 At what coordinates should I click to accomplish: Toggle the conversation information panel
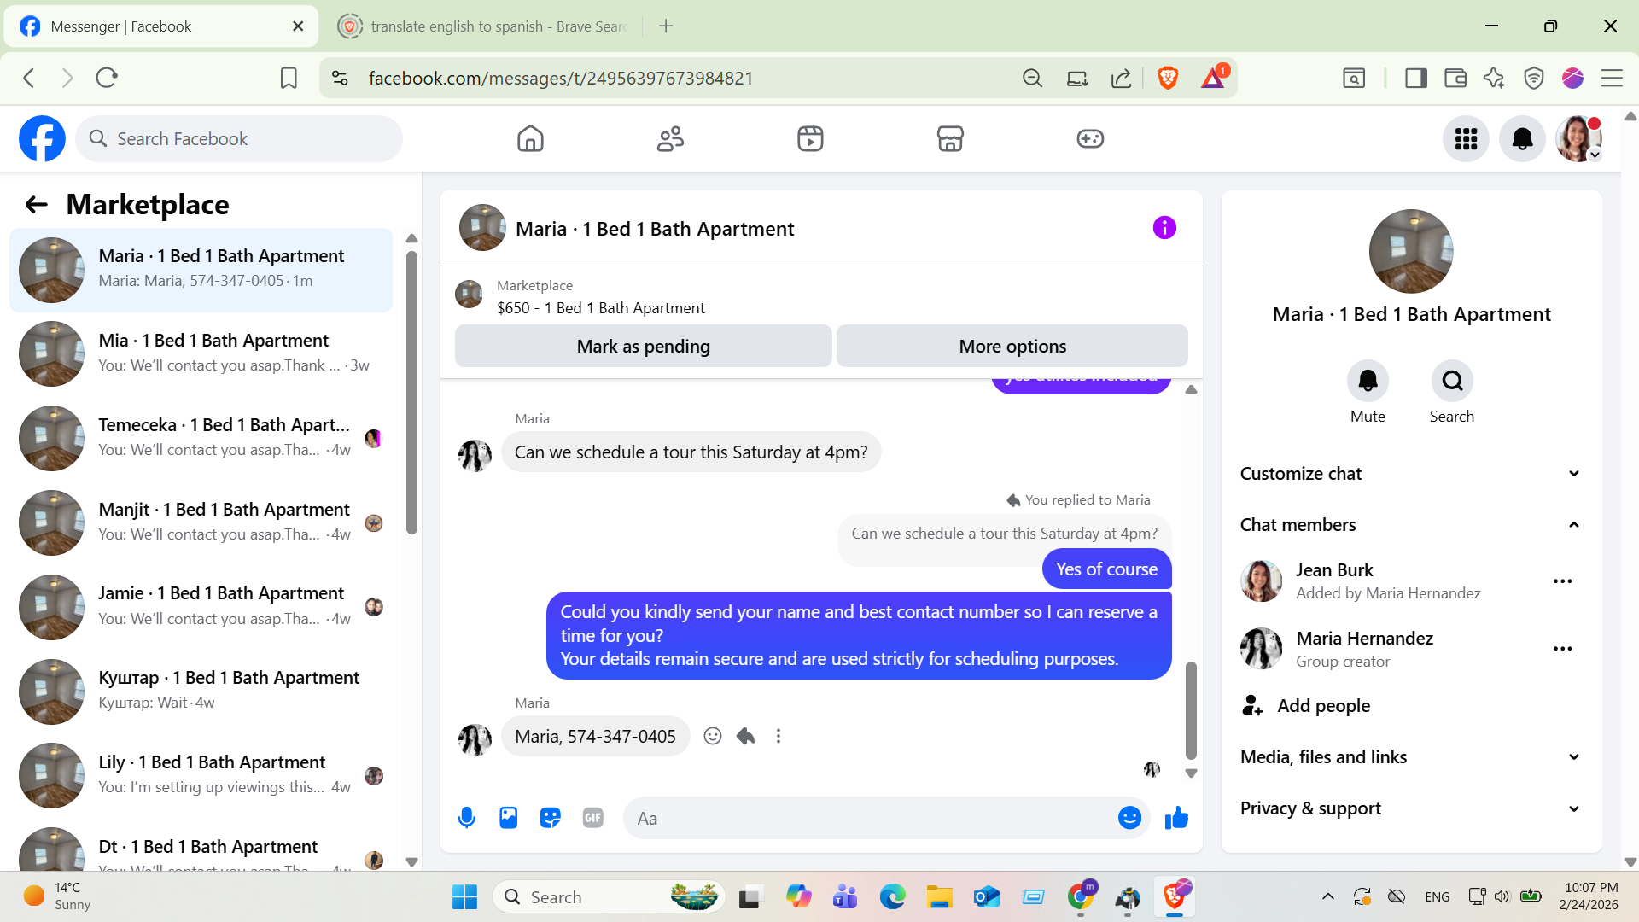tap(1164, 228)
